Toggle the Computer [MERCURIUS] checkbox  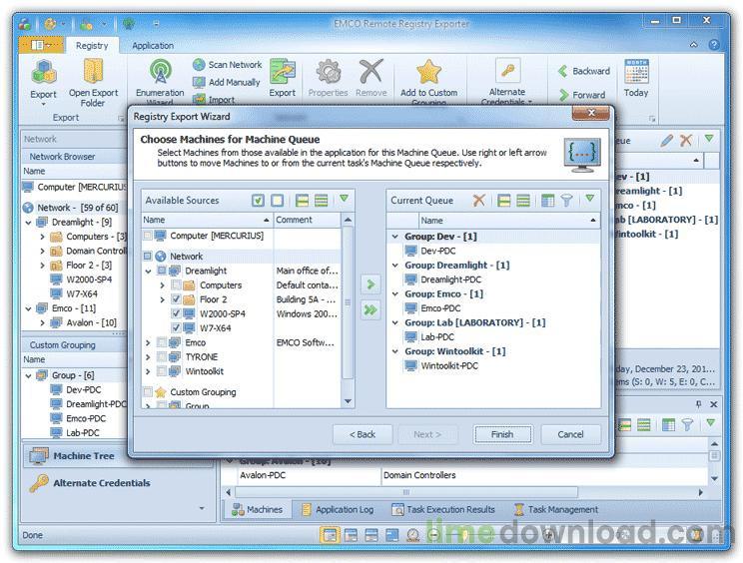148,236
